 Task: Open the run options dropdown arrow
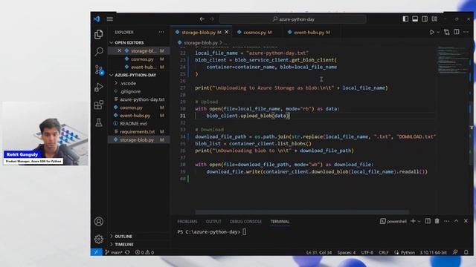tap(438, 33)
